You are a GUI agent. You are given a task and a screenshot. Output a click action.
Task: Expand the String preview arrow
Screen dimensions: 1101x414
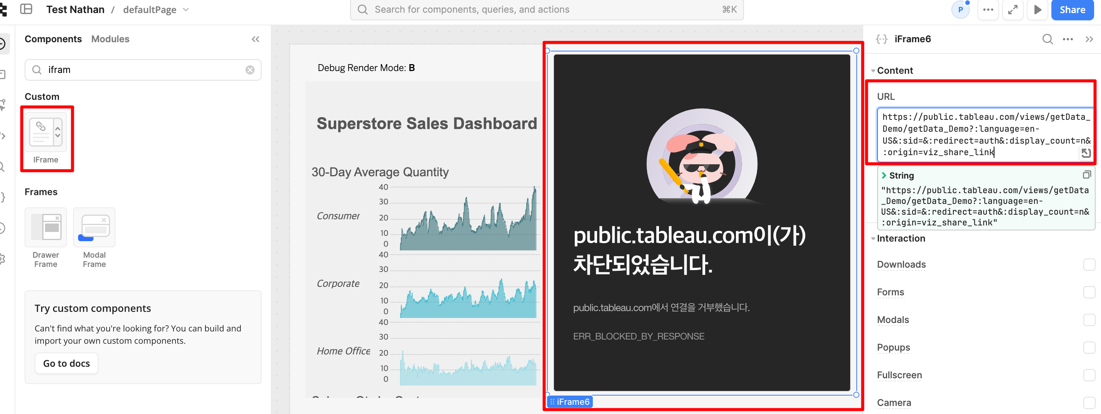pos(884,176)
